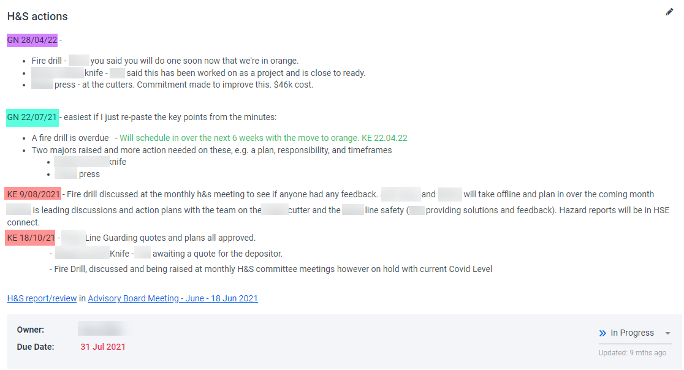Click the Due Date label
The width and height of the screenshot is (684, 370).
pos(36,347)
